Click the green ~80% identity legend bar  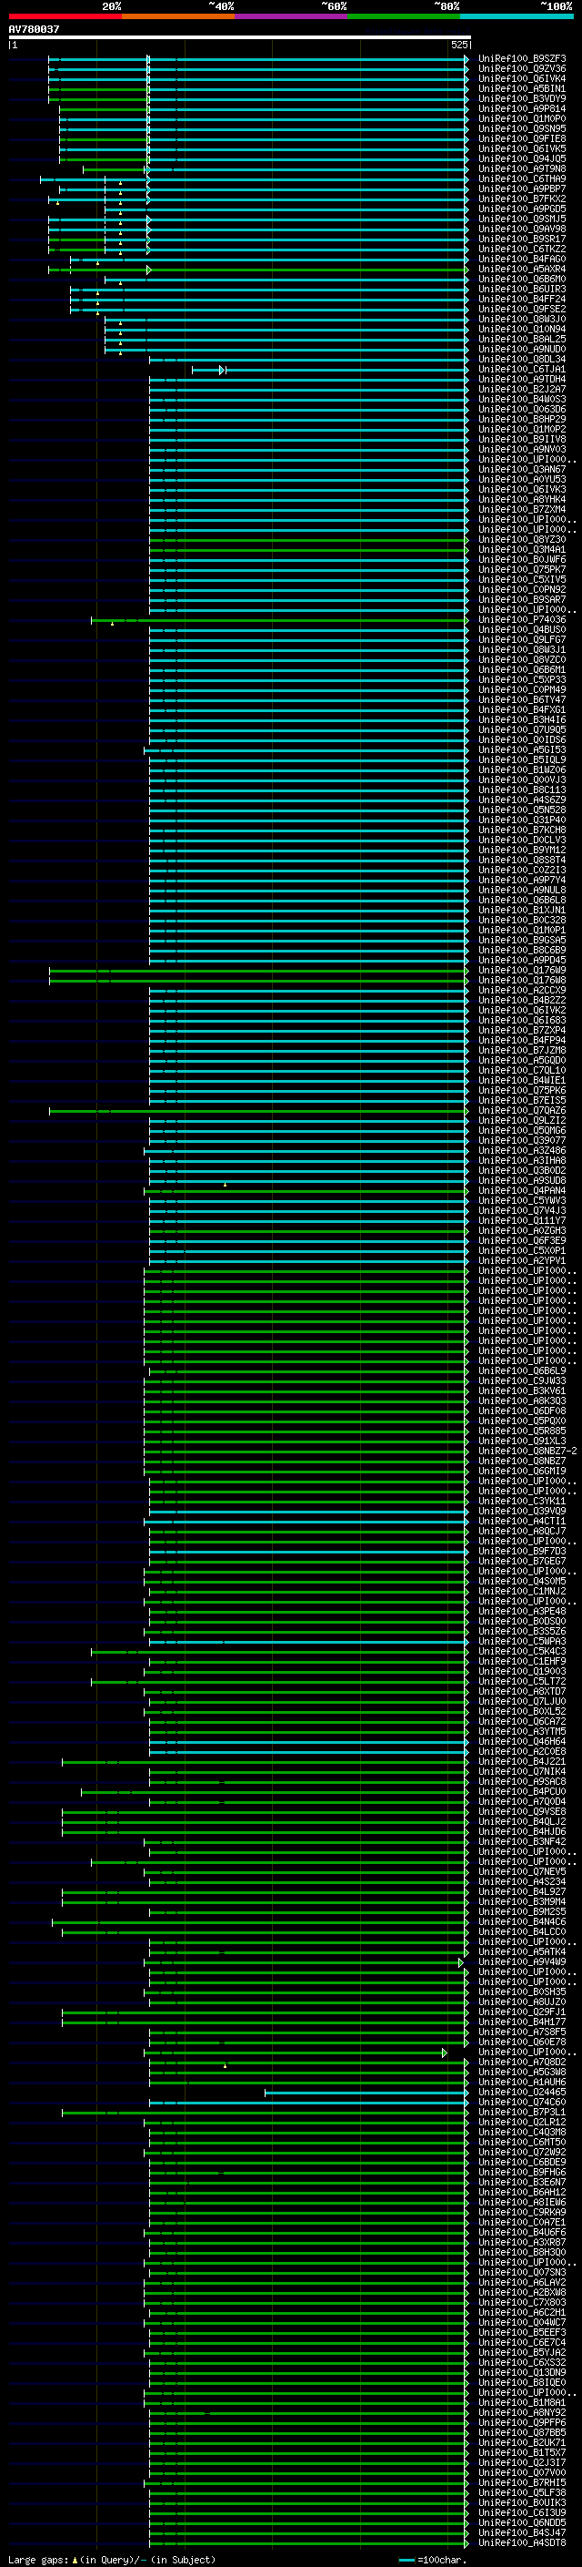(x=404, y=16)
